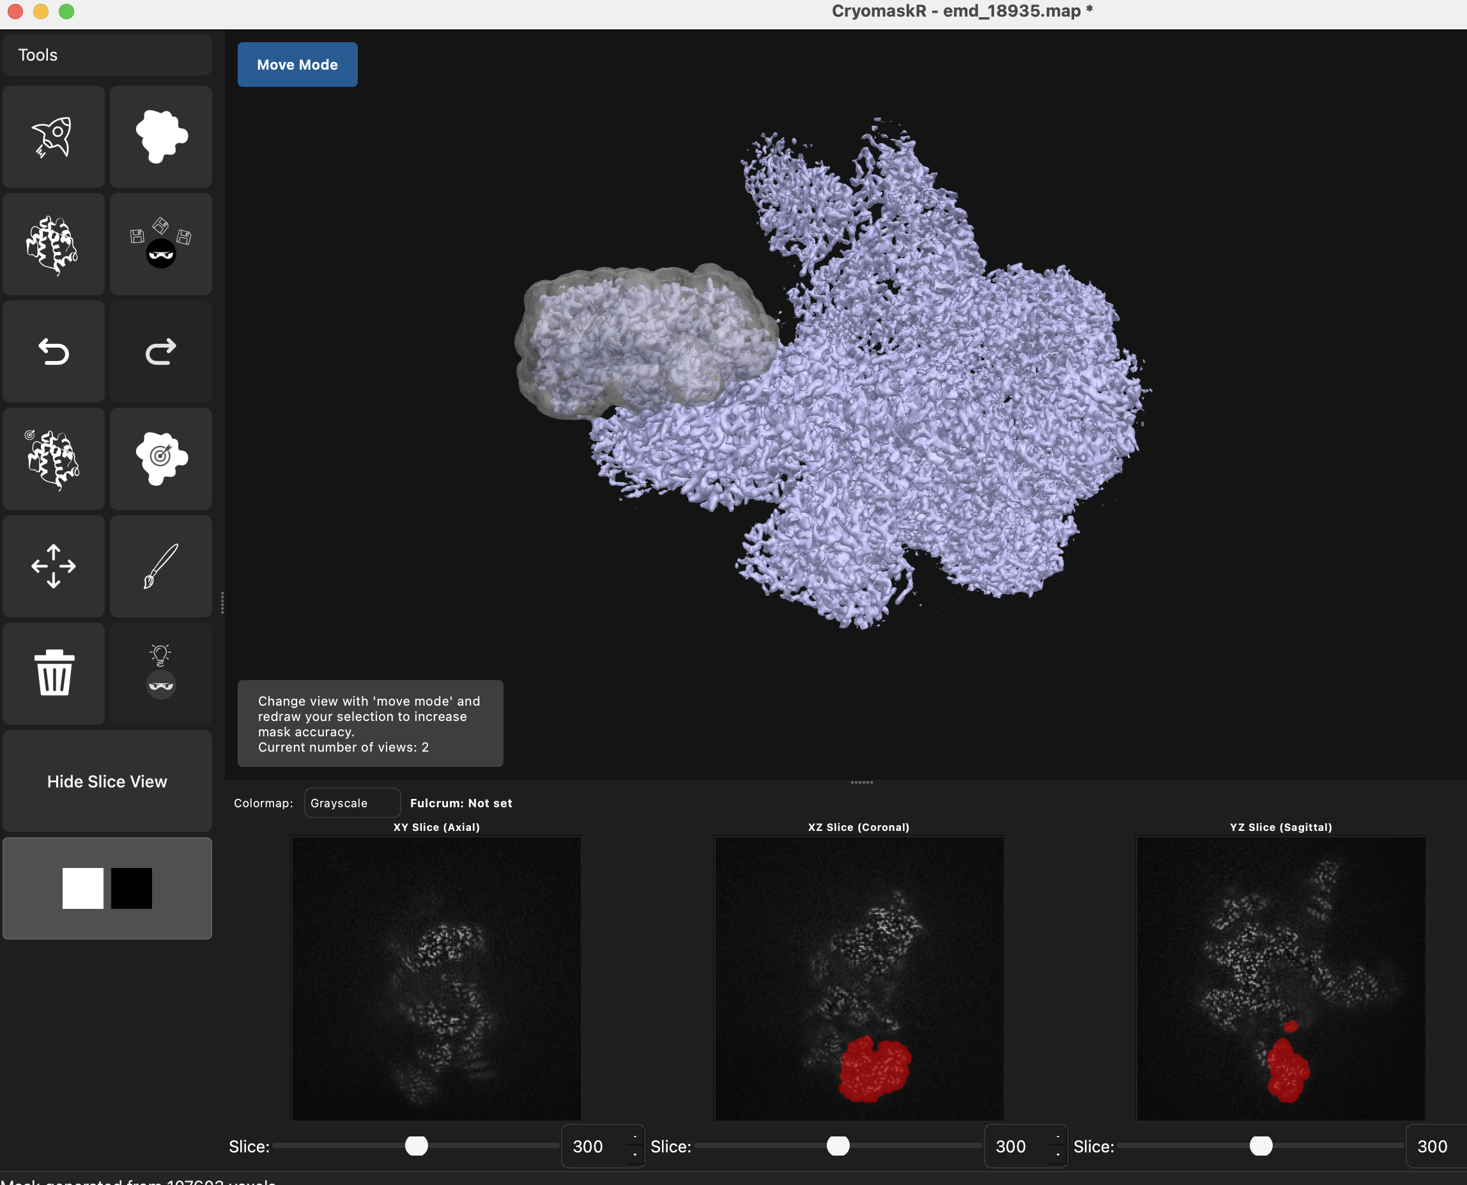Redo the last undone action

[161, 352]
